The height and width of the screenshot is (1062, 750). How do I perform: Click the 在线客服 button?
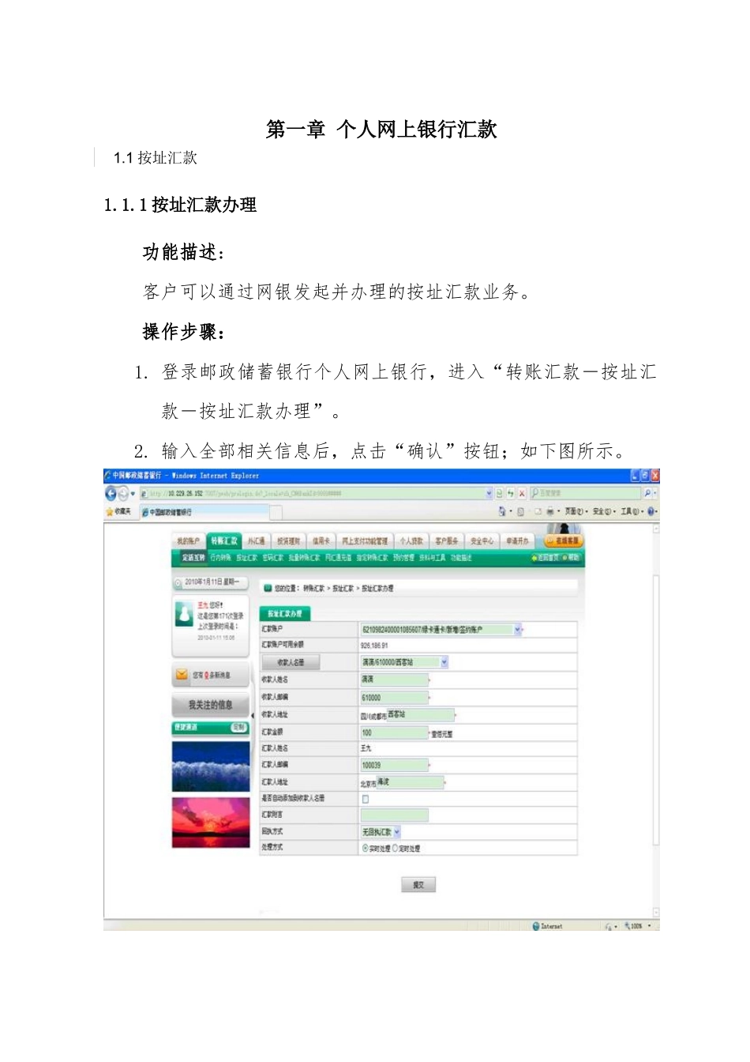(564, 541)
